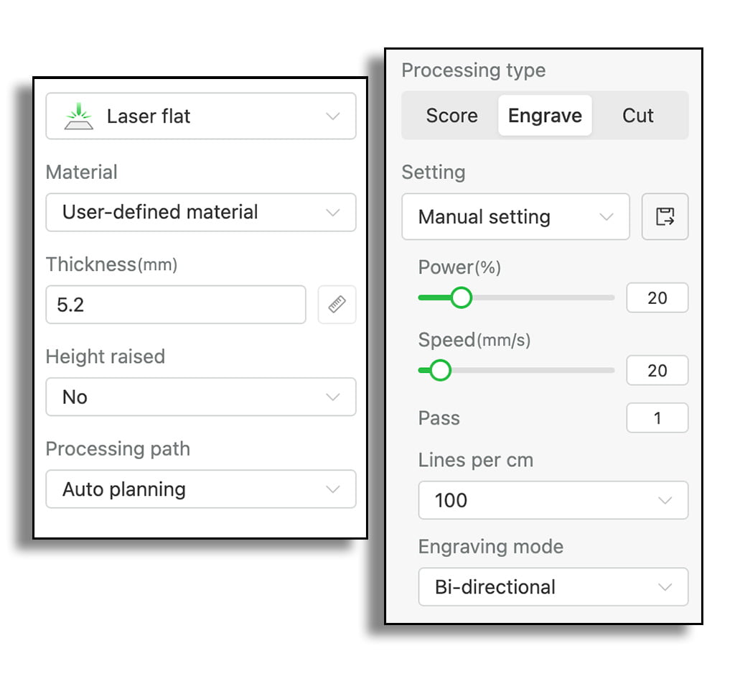Click the Power percentage value field
The image size is (735, 679).
click(x=657, y=297)
